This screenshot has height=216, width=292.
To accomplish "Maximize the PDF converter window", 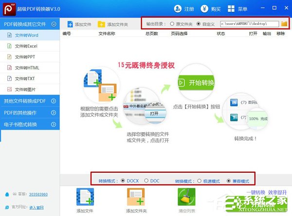I will click(x=274, y=8).
